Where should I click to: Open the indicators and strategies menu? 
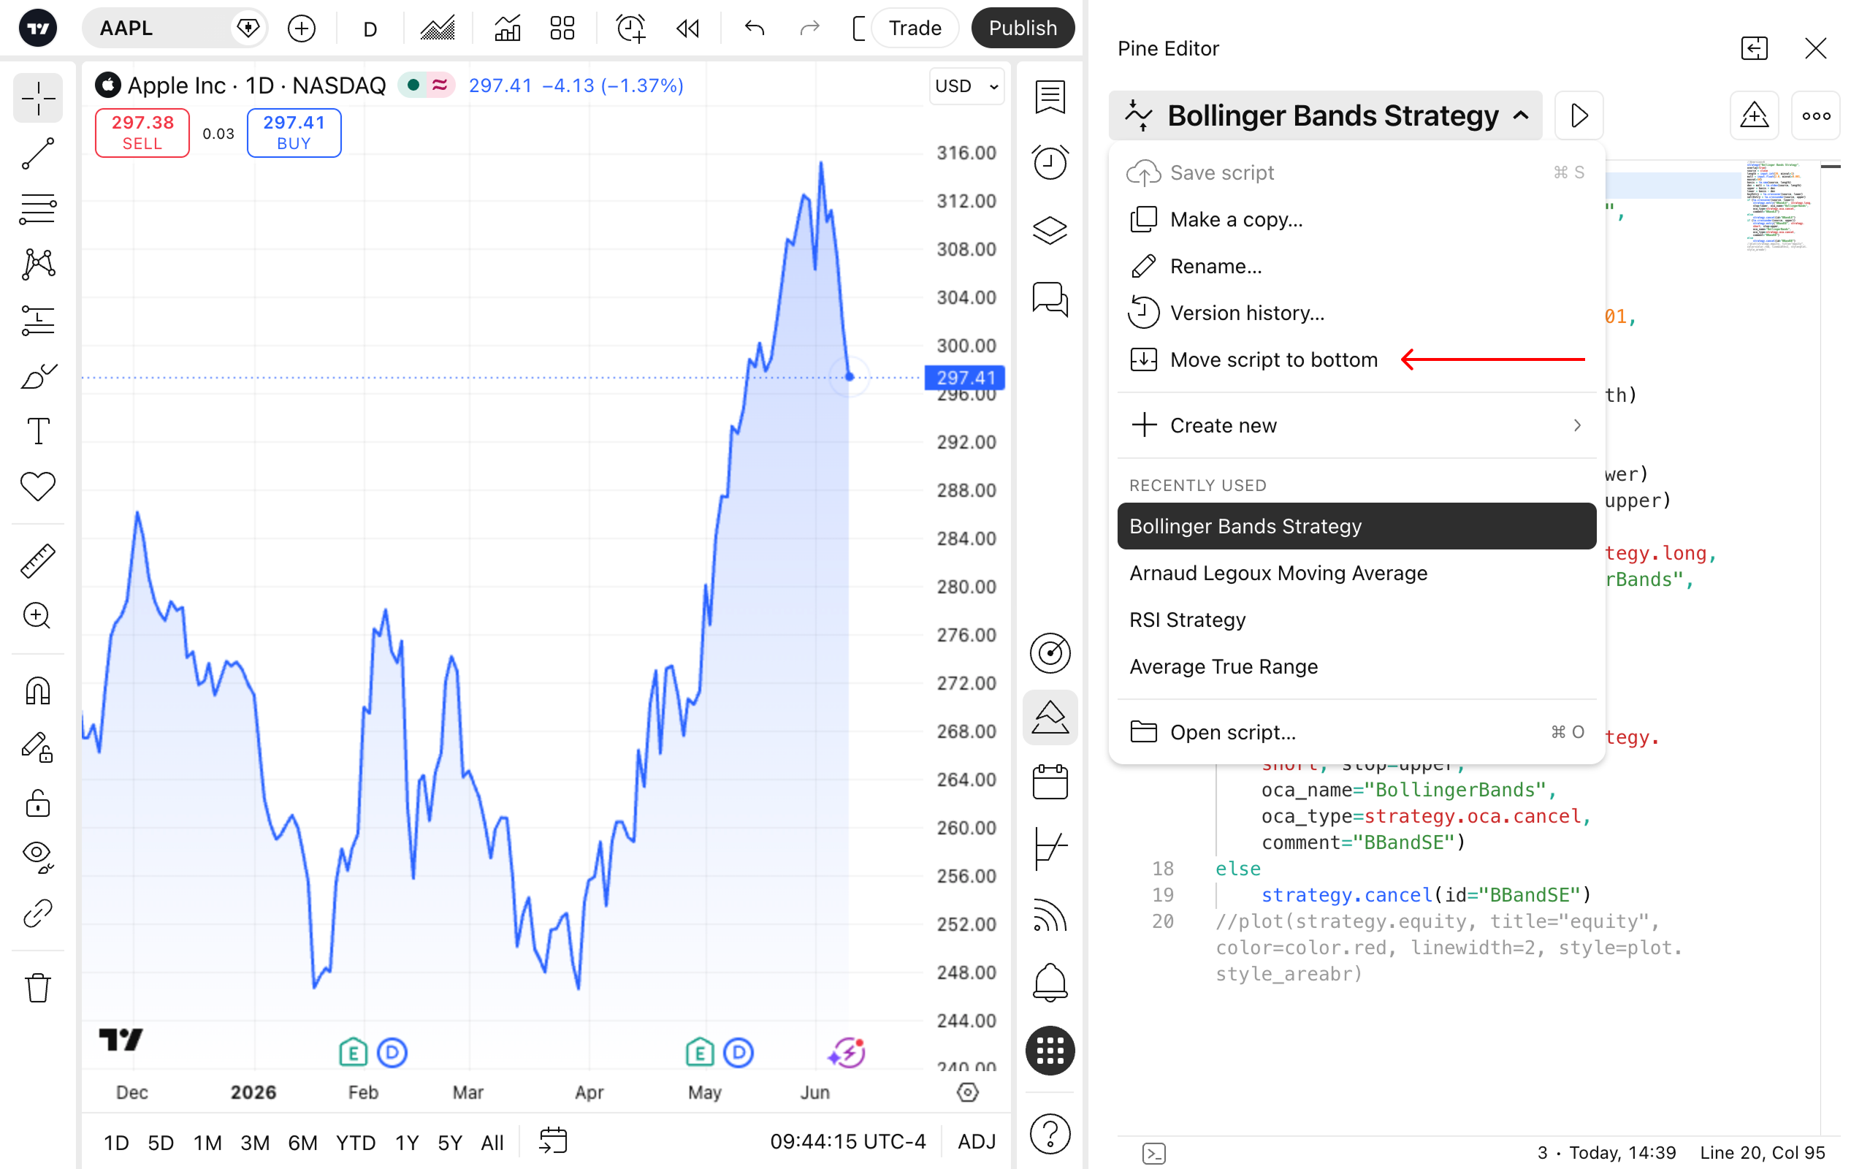[x=507, y=28]
